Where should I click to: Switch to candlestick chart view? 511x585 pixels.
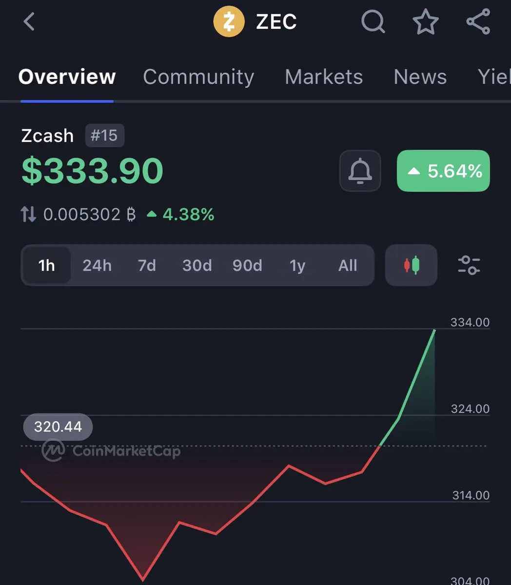pos(411,265)
